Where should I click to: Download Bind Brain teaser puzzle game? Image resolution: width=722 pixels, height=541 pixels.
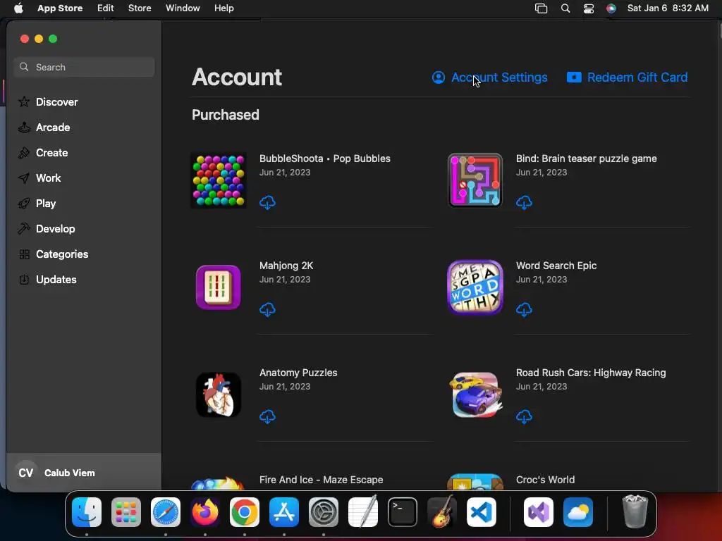tap(524, 202)
